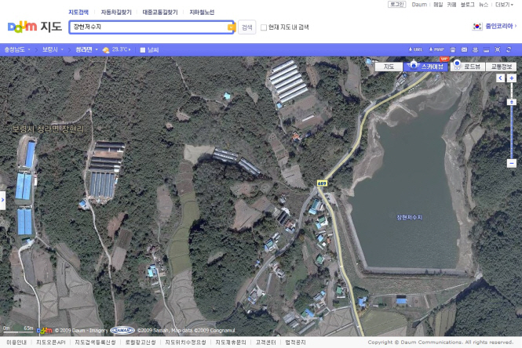Viewport: 522px width, 348px height.
Task: Open the 보령시 city dropdown
Action: click(x=53, y=49)
